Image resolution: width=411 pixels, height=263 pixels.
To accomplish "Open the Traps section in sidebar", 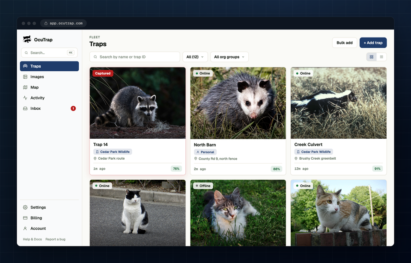I will [49, 66].
